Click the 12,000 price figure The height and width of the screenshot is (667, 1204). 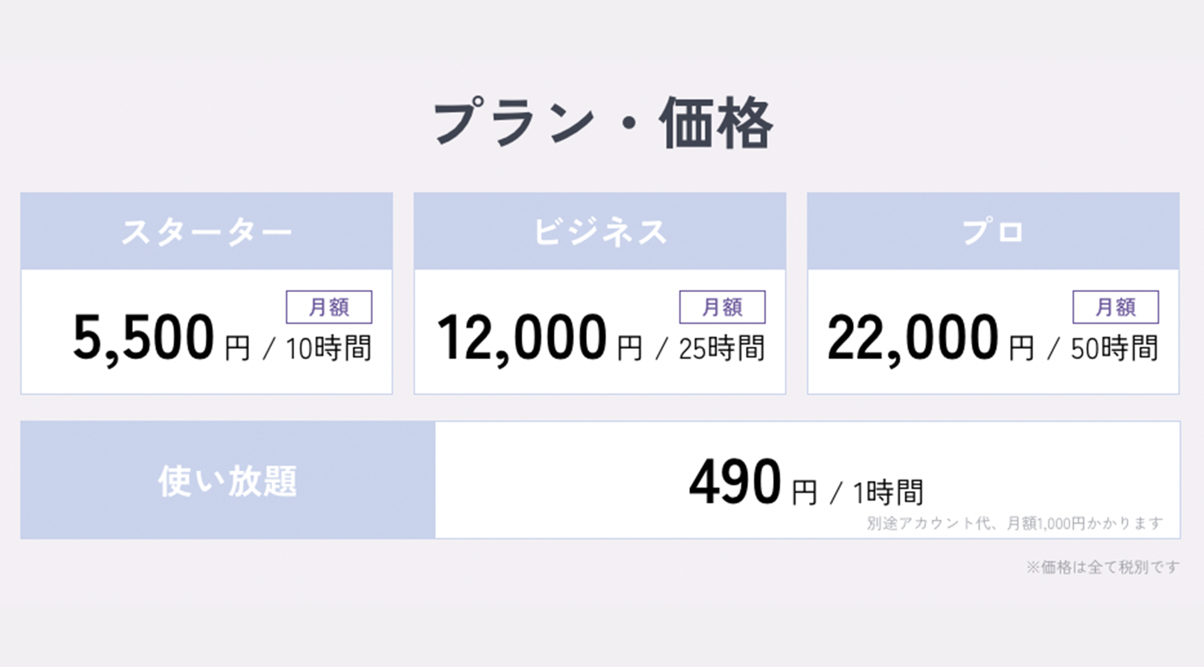tap(522, 338)
